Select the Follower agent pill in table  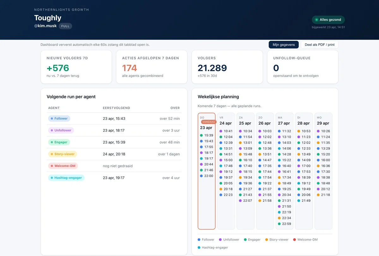pos(59,119)
